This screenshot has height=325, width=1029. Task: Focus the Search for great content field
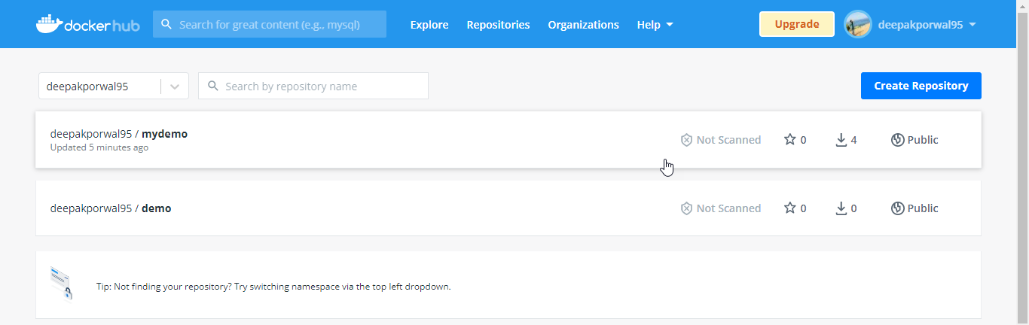[x=270, y=24]
